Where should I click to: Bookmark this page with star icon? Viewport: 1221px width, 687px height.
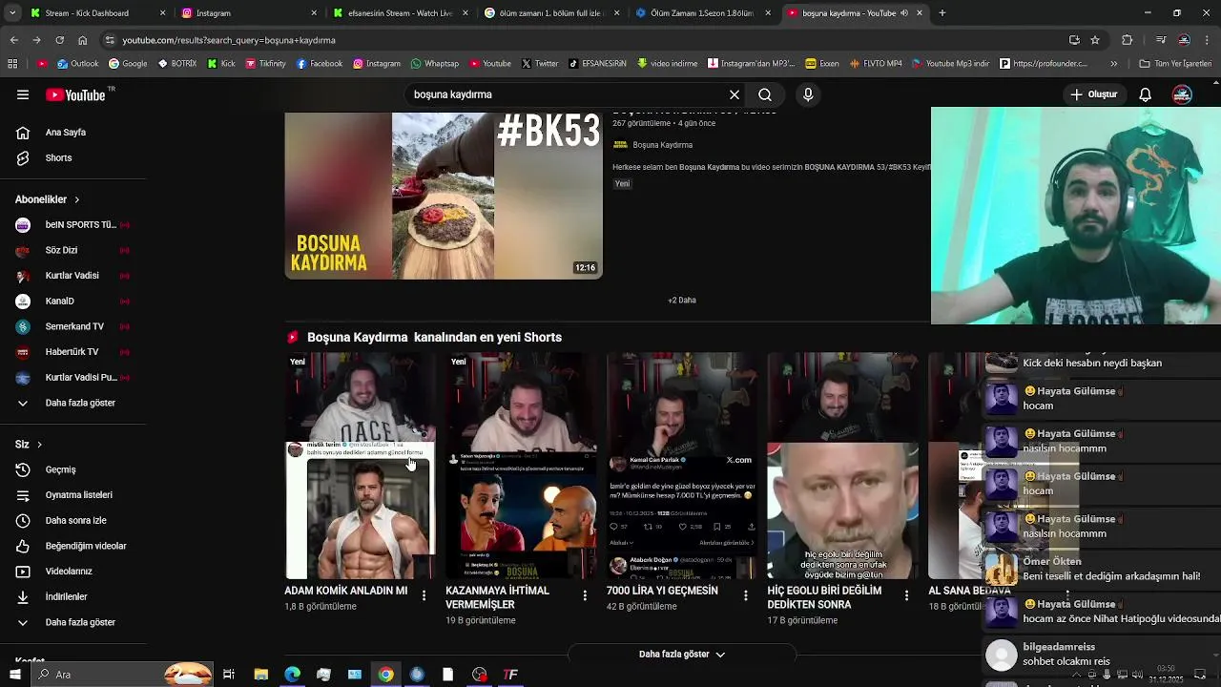[1095, 40]
